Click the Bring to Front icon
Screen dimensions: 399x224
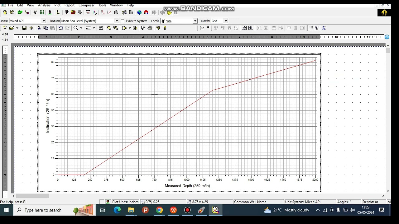(x=109, y=28)
